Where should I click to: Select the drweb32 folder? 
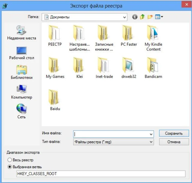coord(129,68)
